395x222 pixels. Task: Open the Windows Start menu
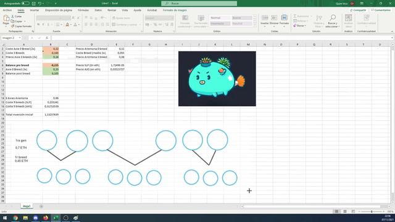tap(5, 218)
